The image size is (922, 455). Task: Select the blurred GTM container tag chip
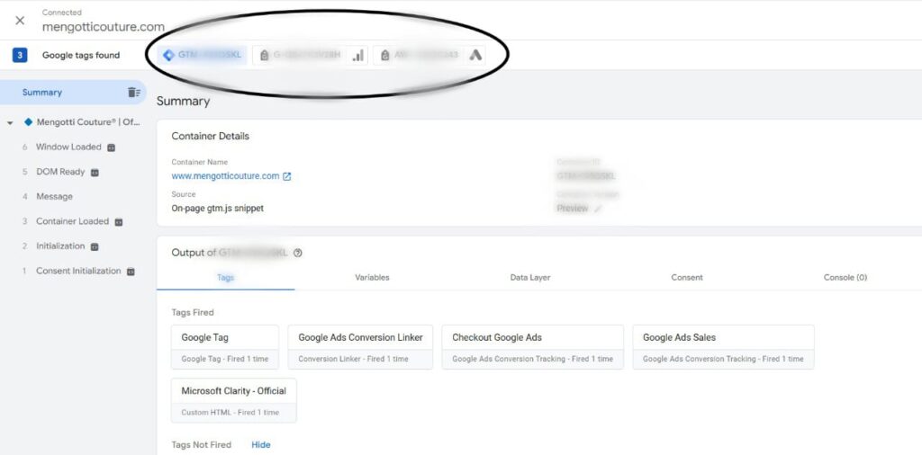pyautogui.click(x=203, y=55)
